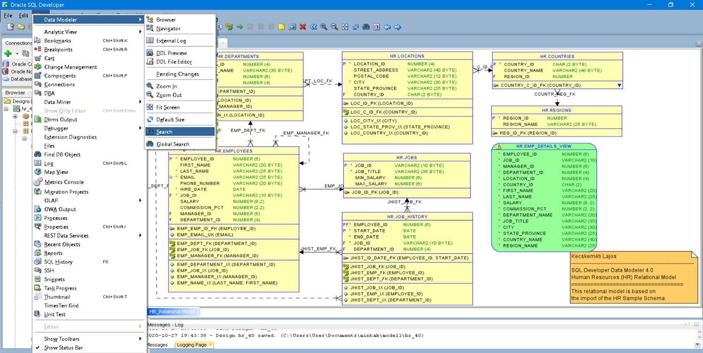Image resolution: width=703 pixels, height=353 pixels.
Task: Open Metrics Console from the menu
Action: tap(89, 182)
